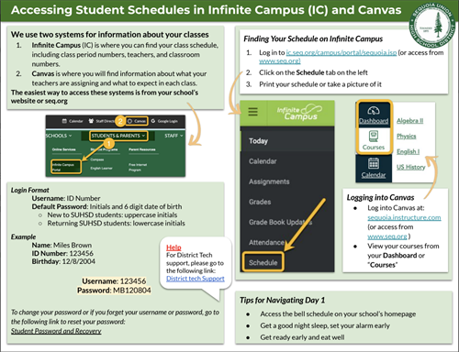This screenshot has width=459, height=352.
Task: Click the 'Login Format' heading
Action: (29, 190)
